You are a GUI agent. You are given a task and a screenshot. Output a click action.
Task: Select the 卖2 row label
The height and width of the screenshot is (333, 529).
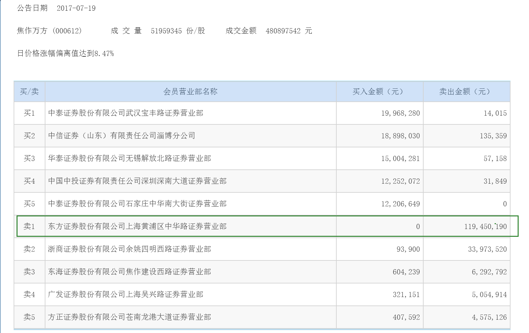tap(29, 249)
